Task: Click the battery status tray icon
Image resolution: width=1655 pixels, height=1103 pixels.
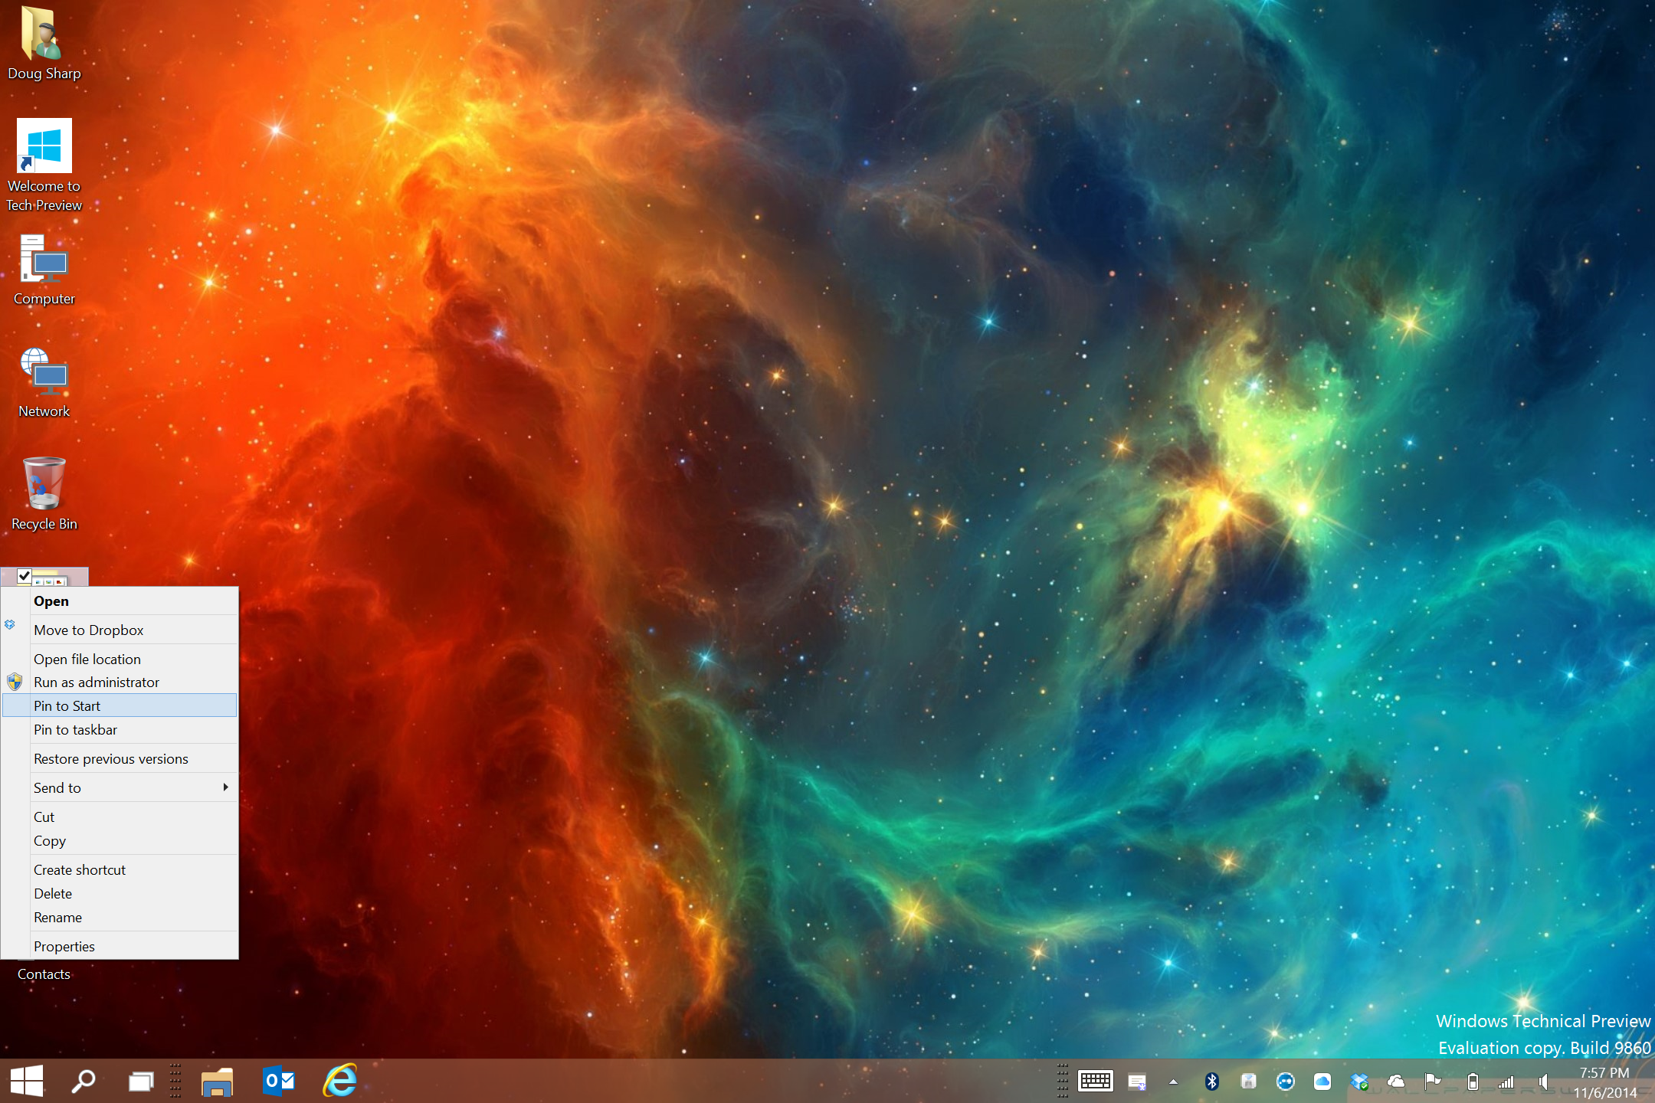Action: pyautogui.click(x=1472, y=1082)
